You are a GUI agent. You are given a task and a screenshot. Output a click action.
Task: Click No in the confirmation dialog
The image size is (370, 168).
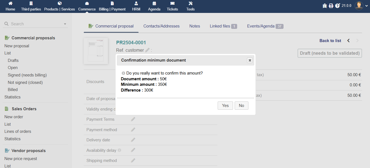[x=242, y=106]
